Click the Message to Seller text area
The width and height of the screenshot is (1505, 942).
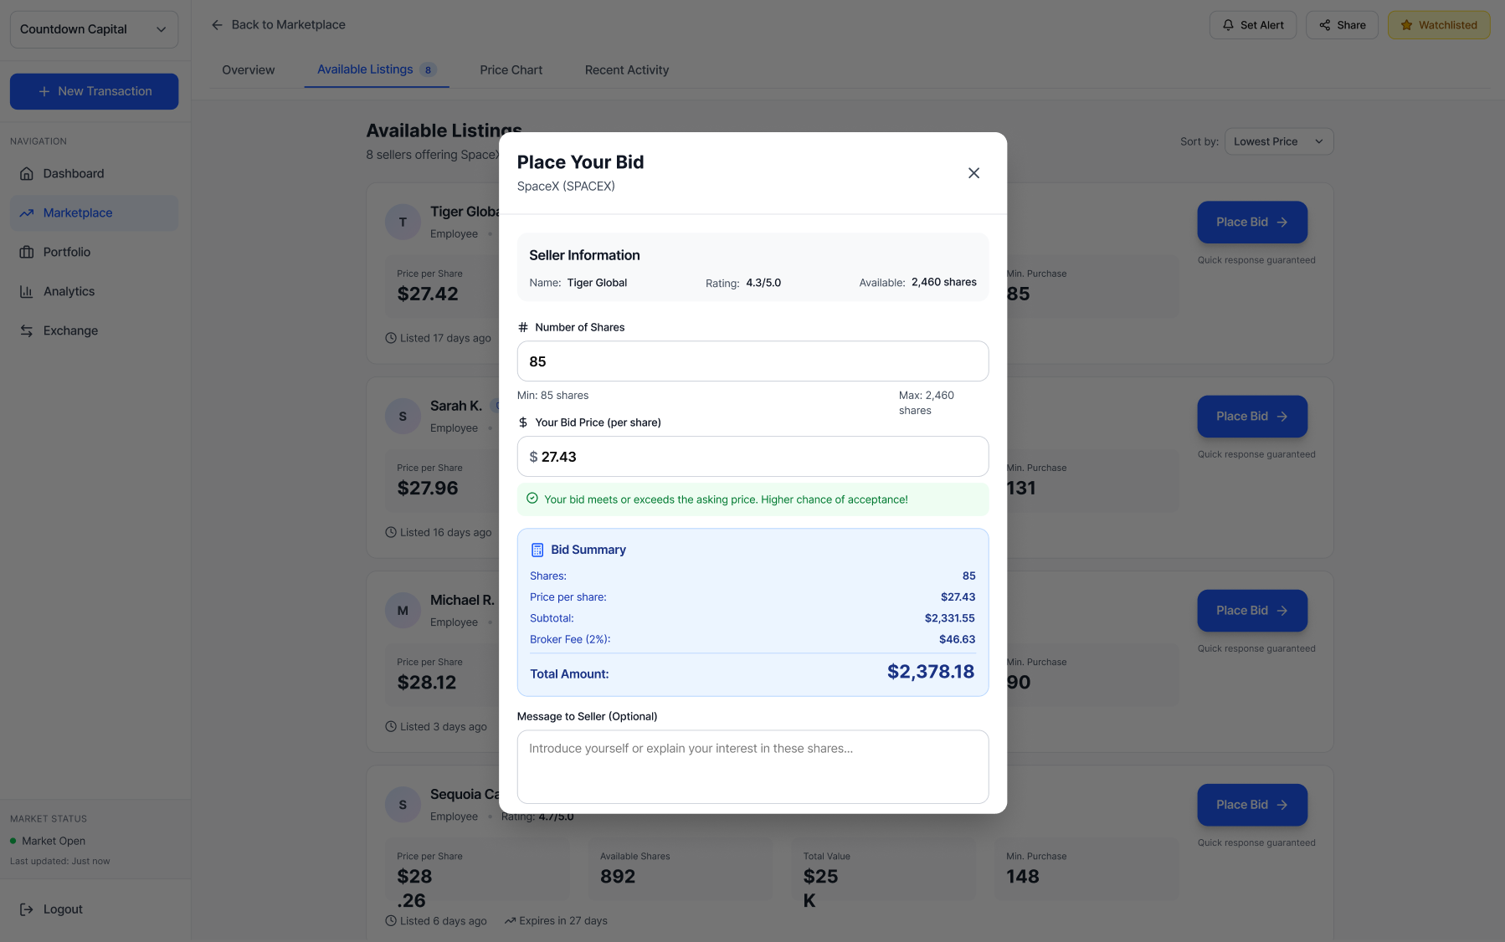coord(752,766)
